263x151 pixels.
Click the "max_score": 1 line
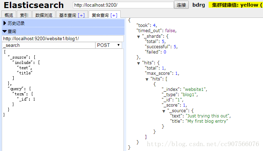click(x=162, y=73)
